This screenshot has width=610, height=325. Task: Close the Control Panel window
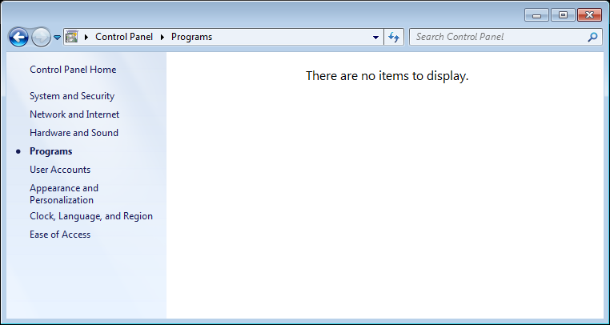click(x=589, y=14)
